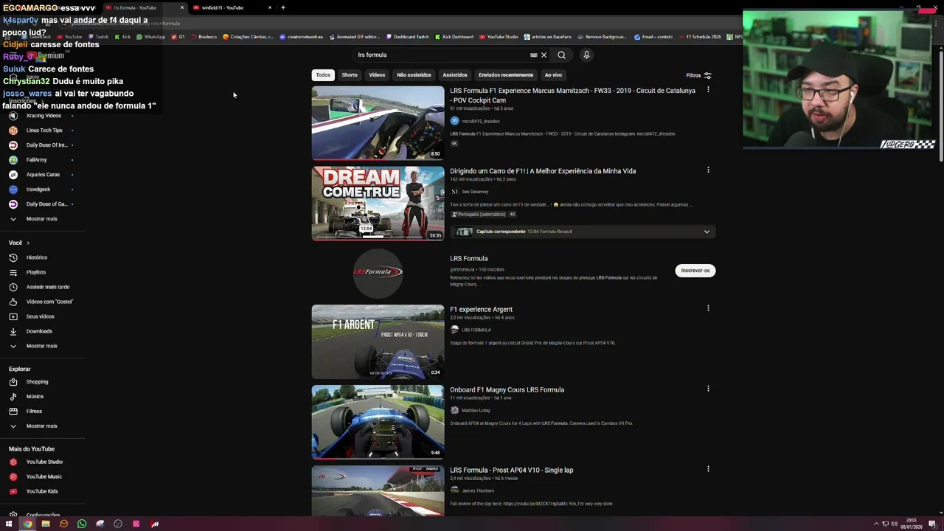Open Downloads in sidebar
Image resolution: width=944 pixels, height=531 pixels.
pos(39,331)
